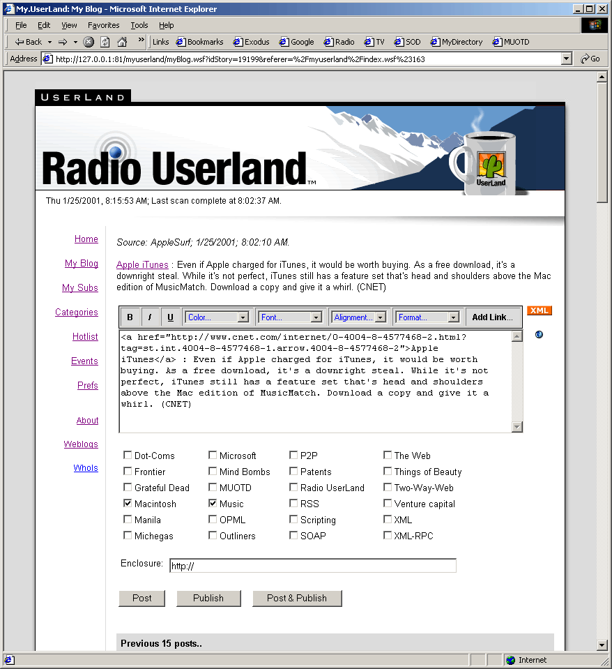Click the small blue globe icon beside editor

click(x=539, y=335)
